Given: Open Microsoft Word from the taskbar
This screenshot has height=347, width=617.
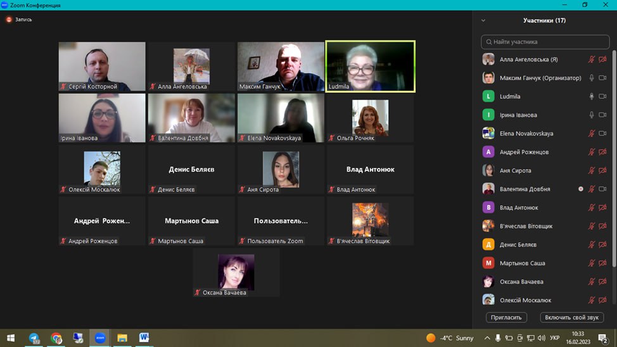Looking at the screenshot, I should 144,338.
